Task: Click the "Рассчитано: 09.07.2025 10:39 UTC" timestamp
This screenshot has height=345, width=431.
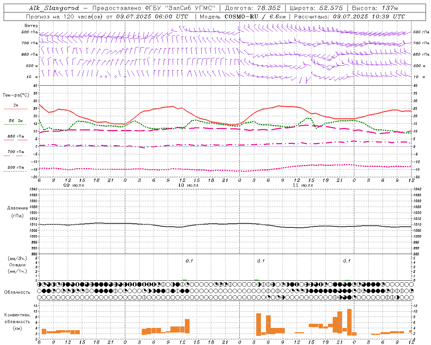Action: coord(350,17)
